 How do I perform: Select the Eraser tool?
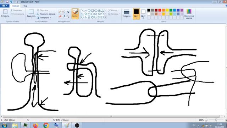[x=60, y=16]
